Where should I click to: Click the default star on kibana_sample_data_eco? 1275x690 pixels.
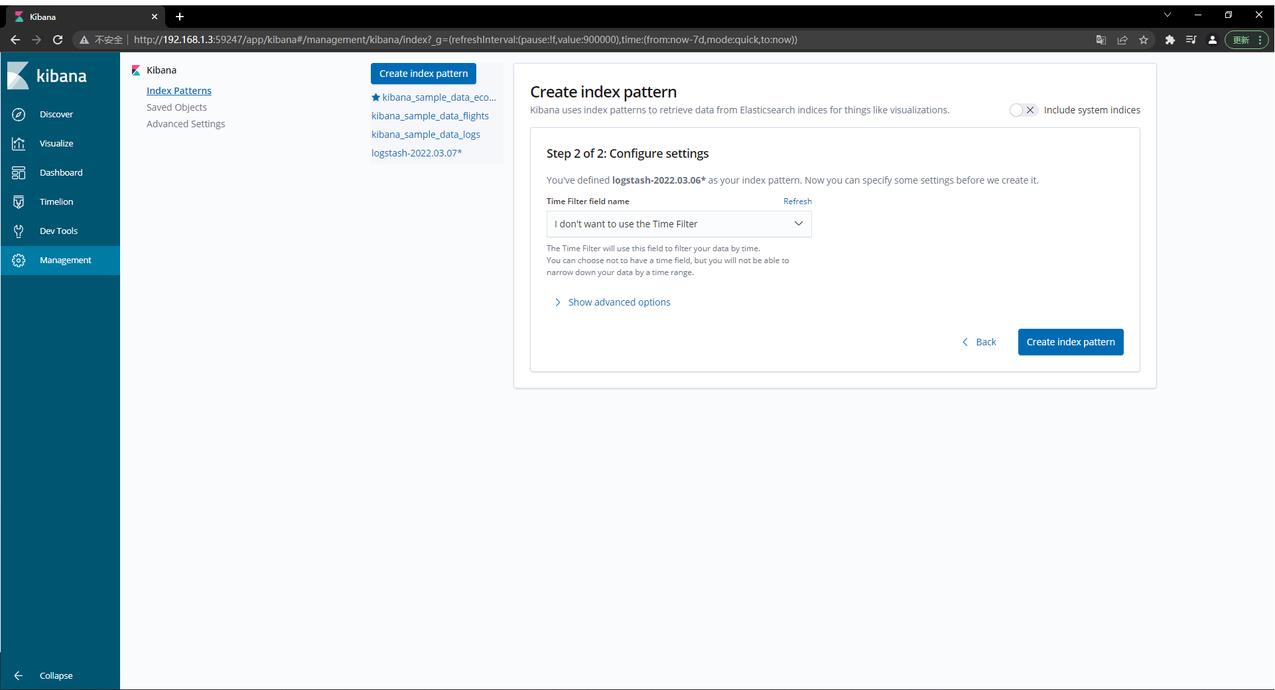pyautogui.click(x=375, y=97)
